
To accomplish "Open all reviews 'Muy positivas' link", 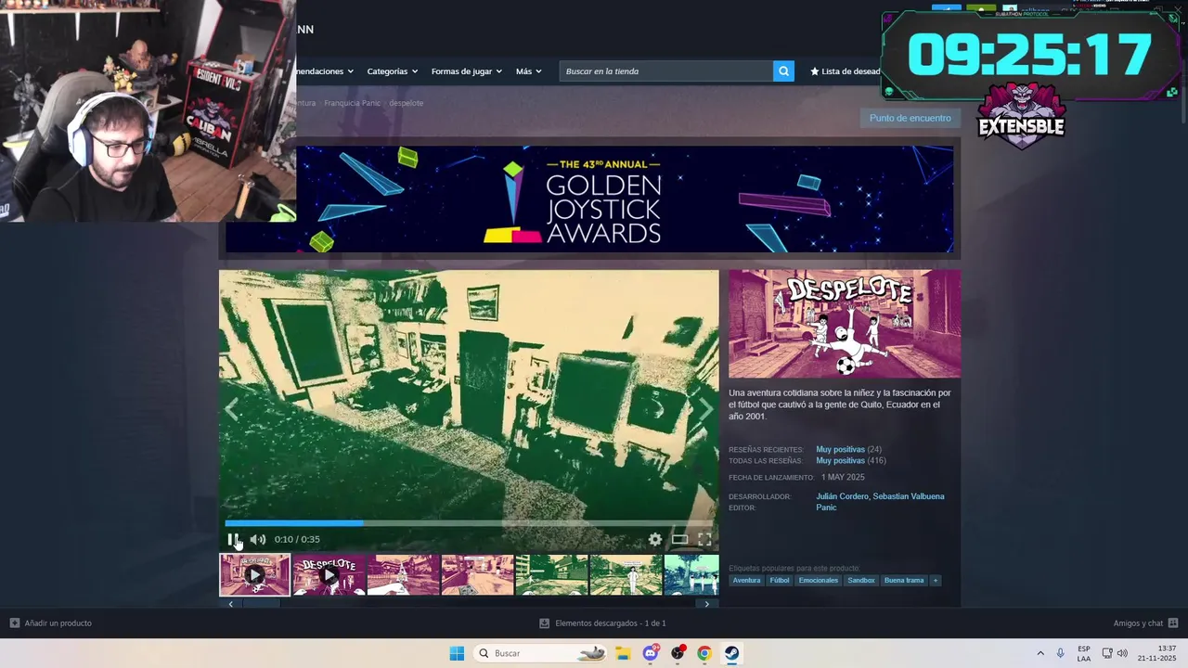I will pos(840,460).
